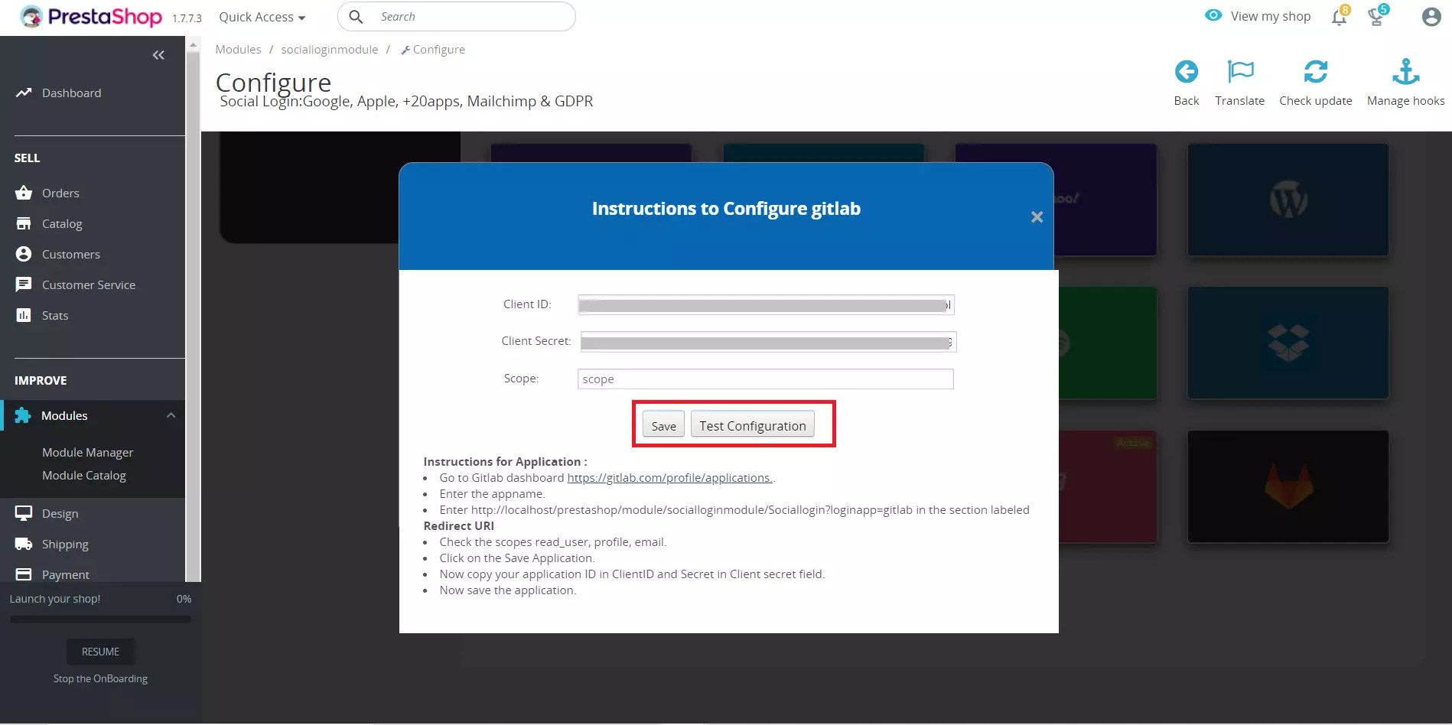The image size is (1452, 725).
Task: Click the Translate flag icon
Action: 1239,71
